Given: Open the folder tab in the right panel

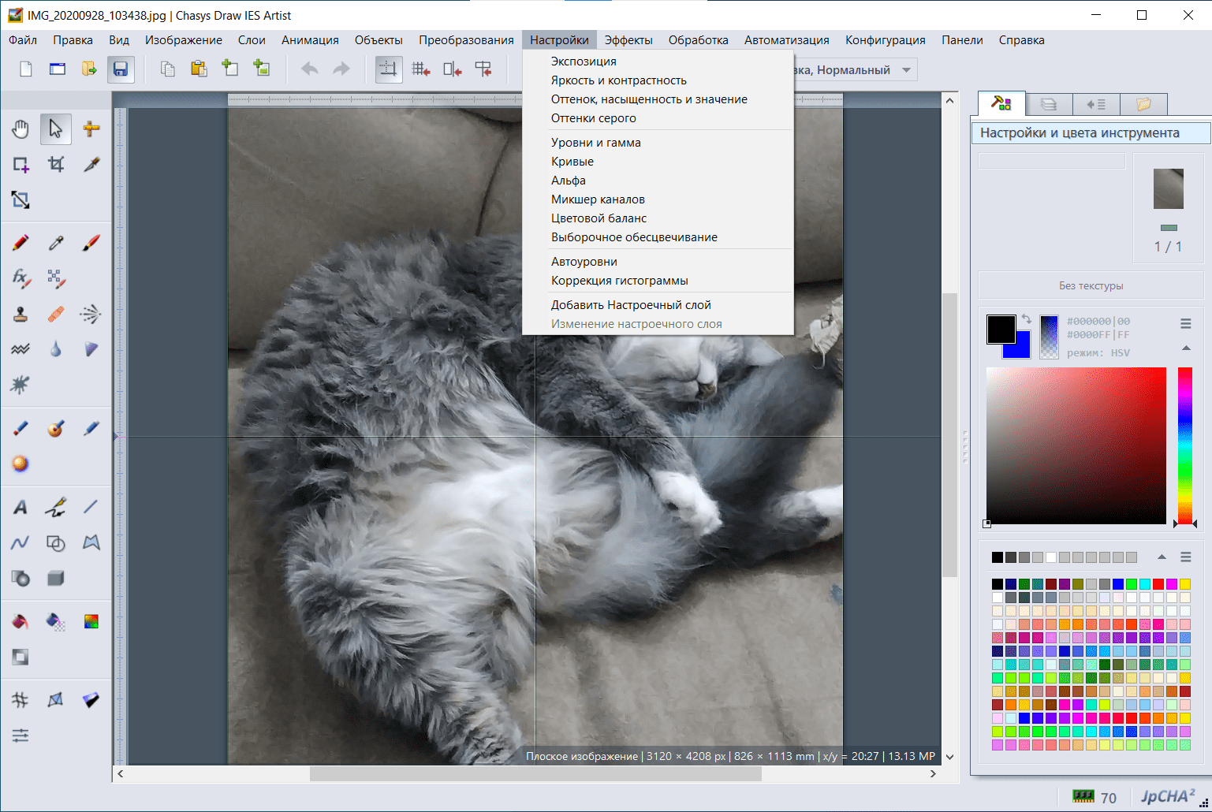Looking at the screenshot, I should tap(1143, 104).
